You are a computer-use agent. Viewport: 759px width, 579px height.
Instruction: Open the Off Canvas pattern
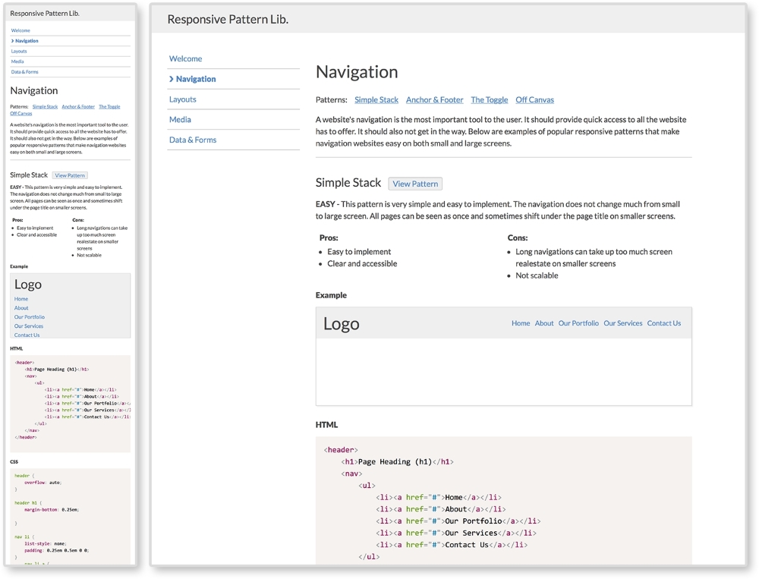click(x=534, y=99)
